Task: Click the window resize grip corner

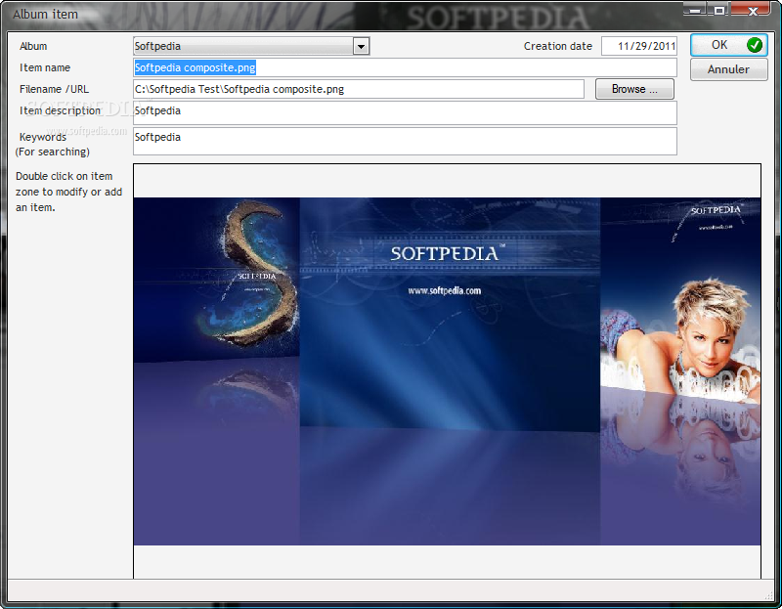Action: [x=768, y=595]
